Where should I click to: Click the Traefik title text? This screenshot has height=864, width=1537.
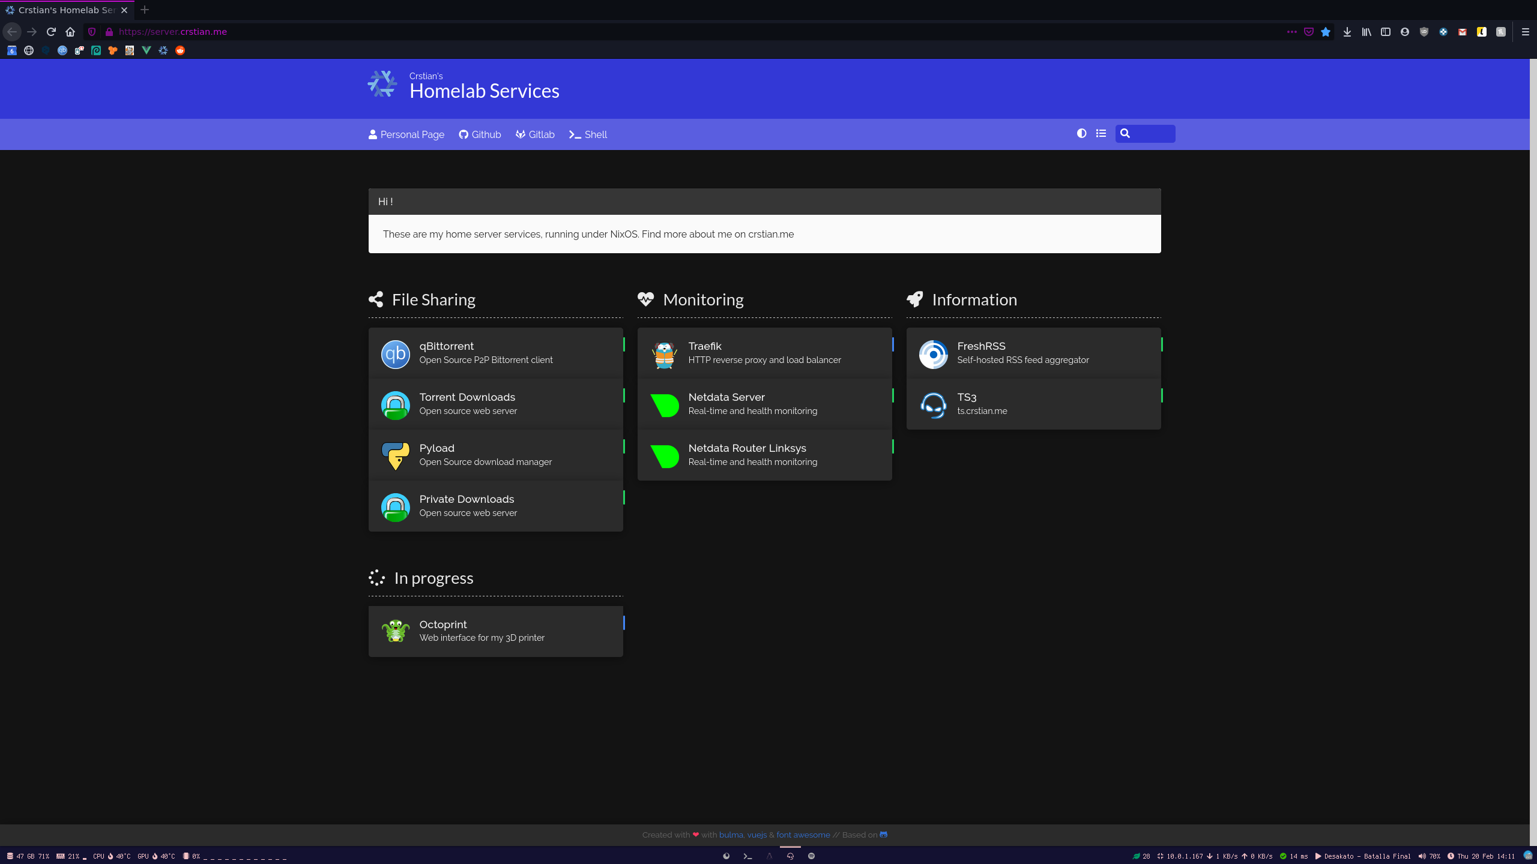coord(705,346)
